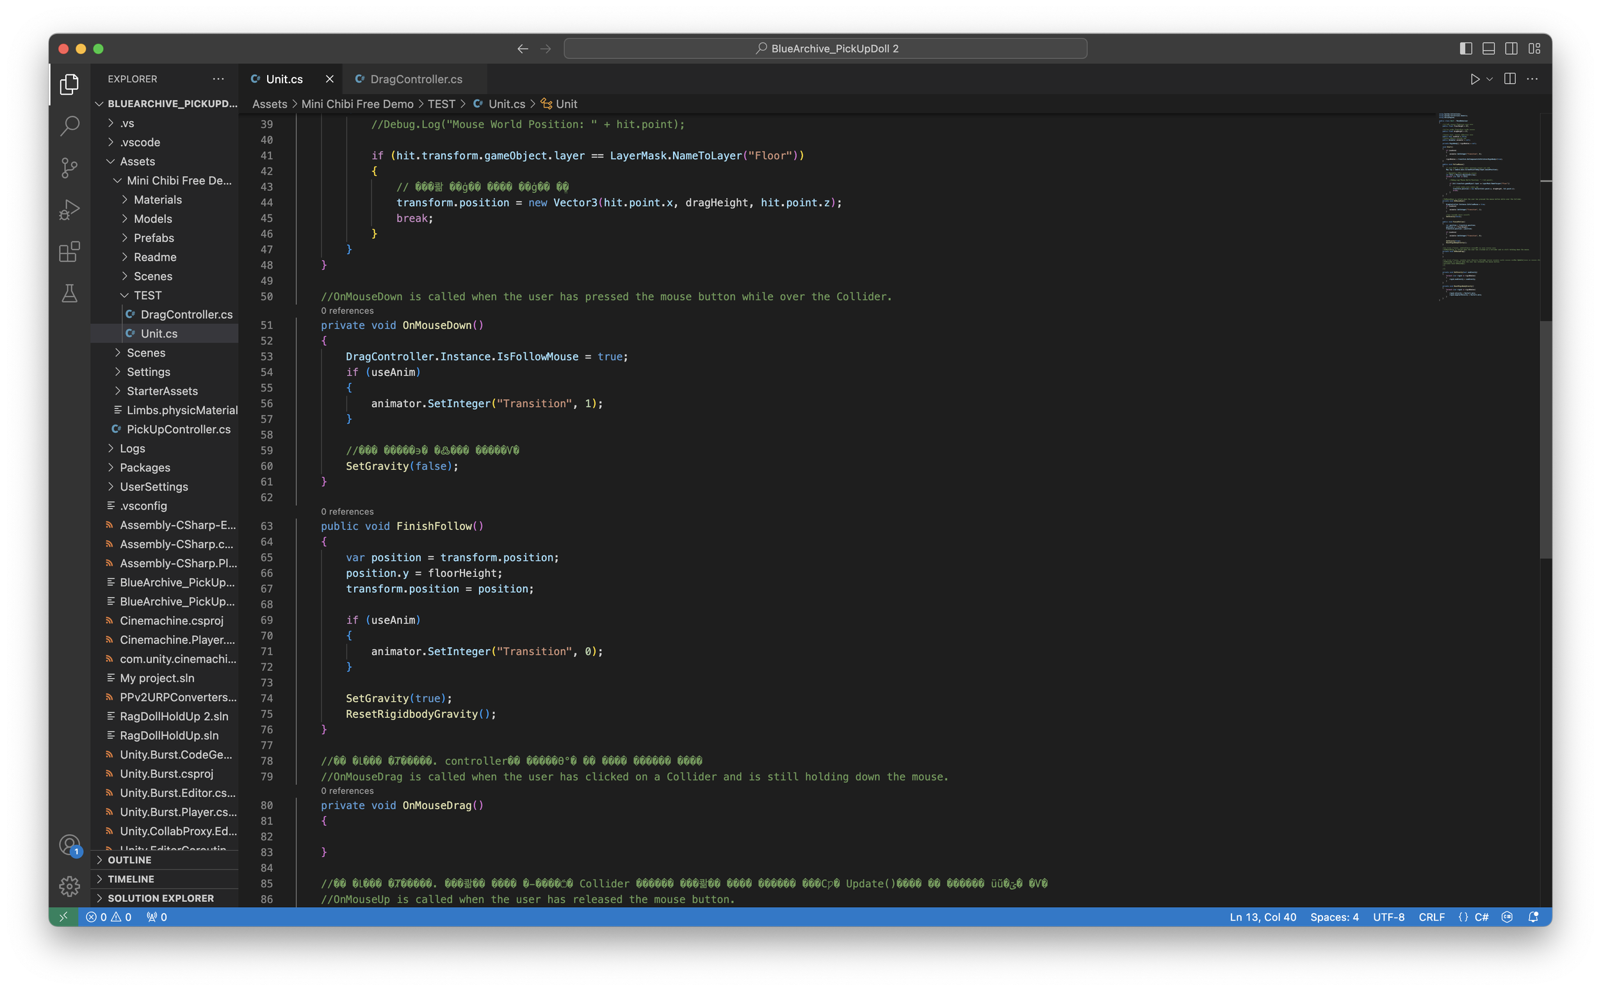This screenshot has width=1601, height=991.
Task: Open the Accounts icon menu
Action: coord(70,845)
